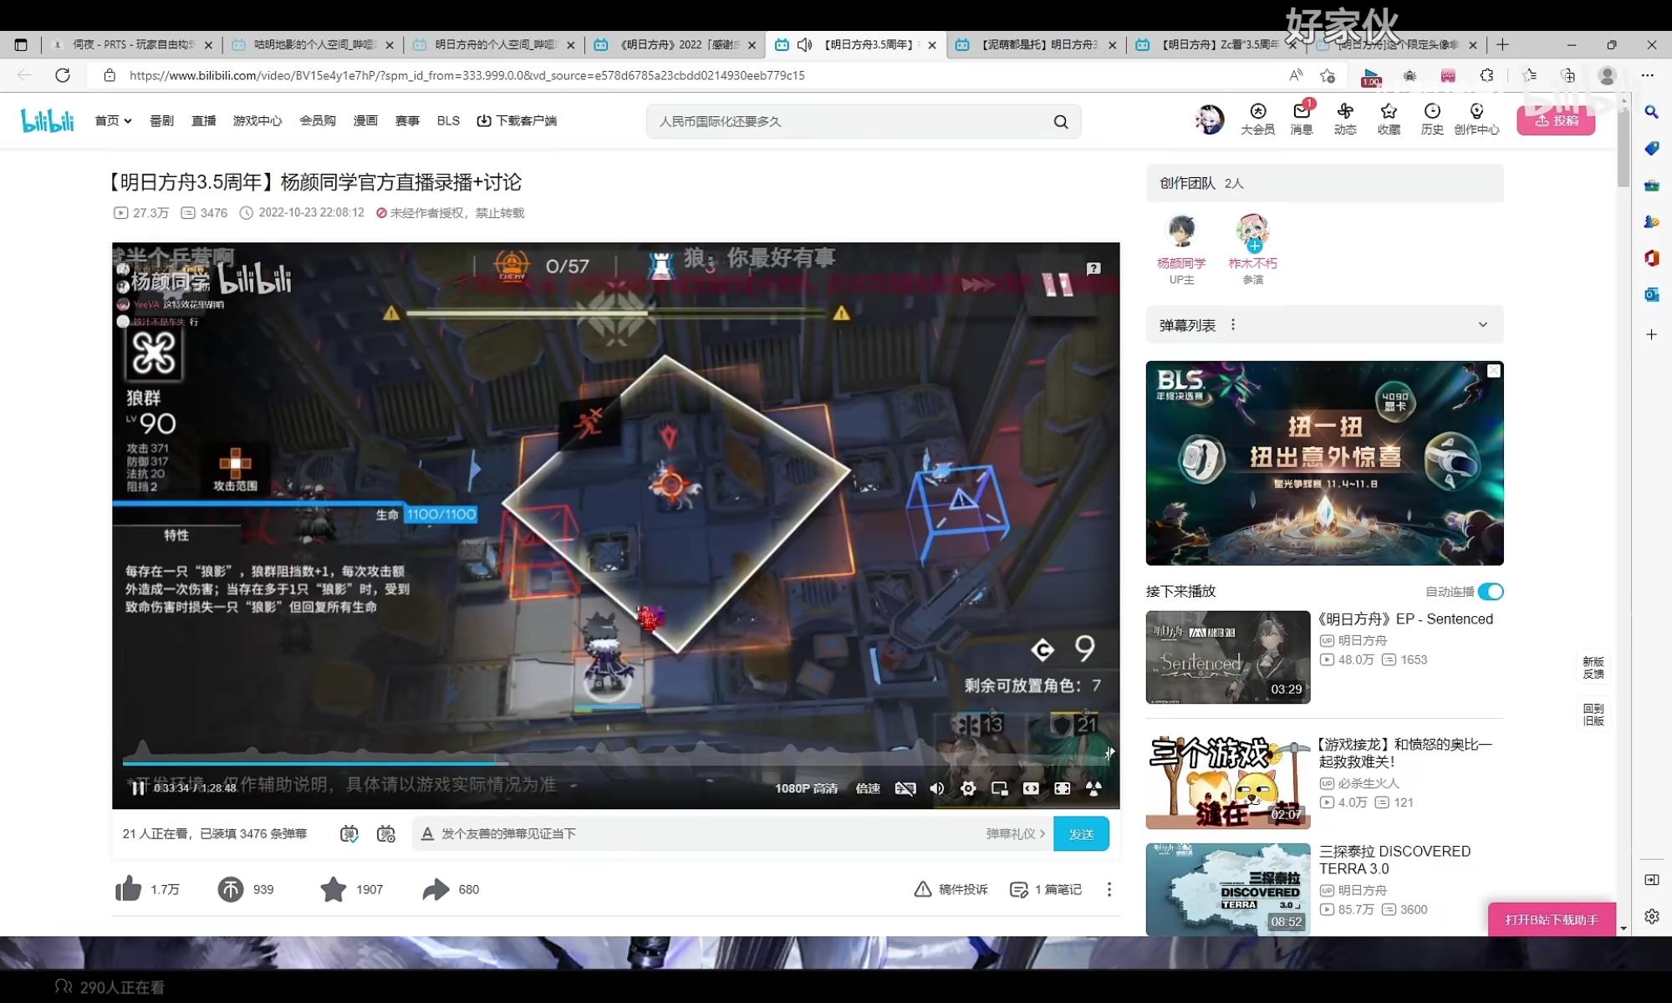This screenshot has height=1003, width=1672.
Task: Open 直播 navigation item
Action: point(203,120)
